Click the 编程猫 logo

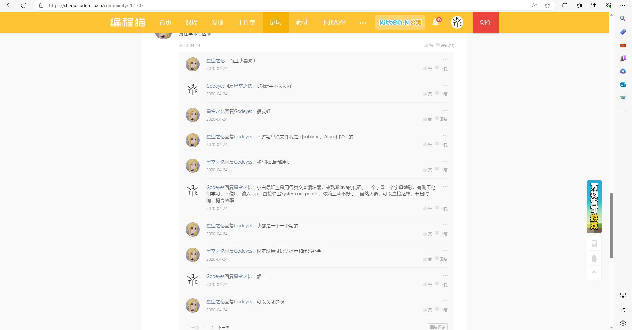click(x=128, y=22)
